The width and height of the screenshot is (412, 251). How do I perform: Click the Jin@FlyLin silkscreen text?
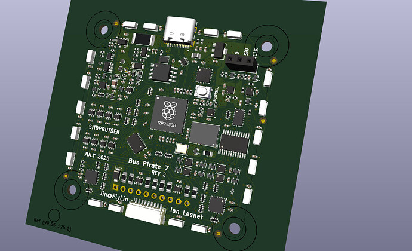(114, 197)
